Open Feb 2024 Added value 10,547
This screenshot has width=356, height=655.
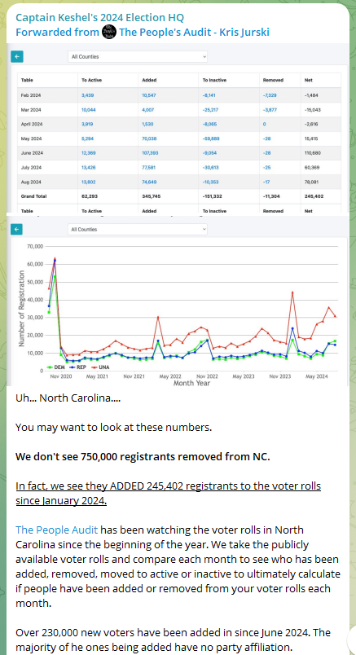pos(149,95)
